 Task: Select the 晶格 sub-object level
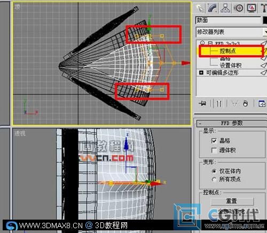tap(225, 58)
